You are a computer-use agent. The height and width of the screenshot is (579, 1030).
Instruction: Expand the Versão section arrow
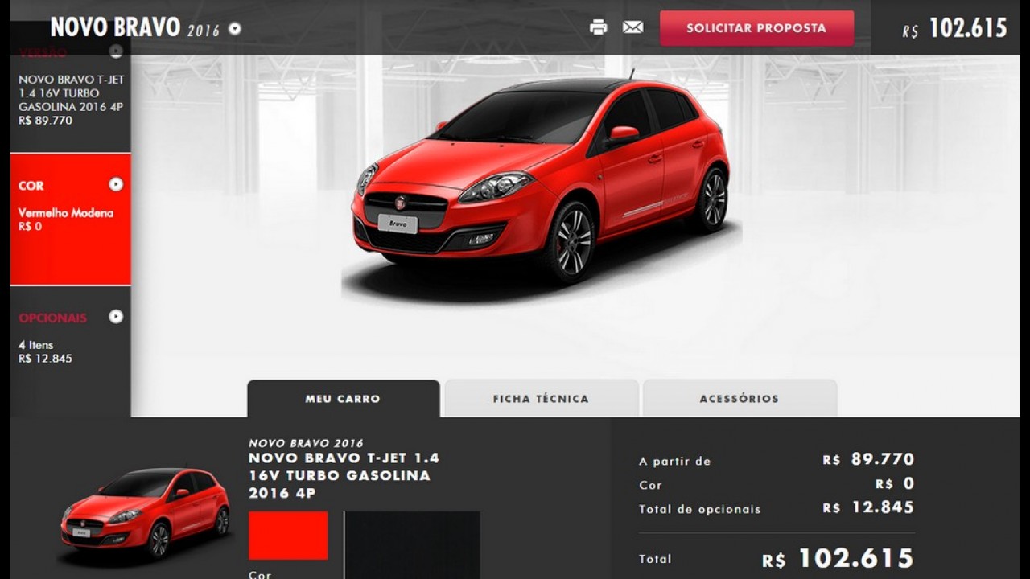point(116,51)
